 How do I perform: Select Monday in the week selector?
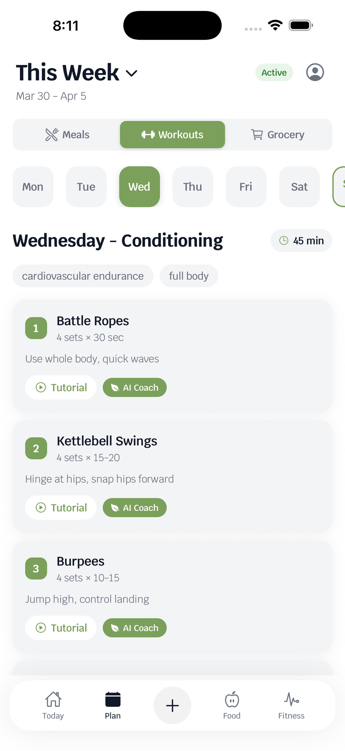[33, 187]
